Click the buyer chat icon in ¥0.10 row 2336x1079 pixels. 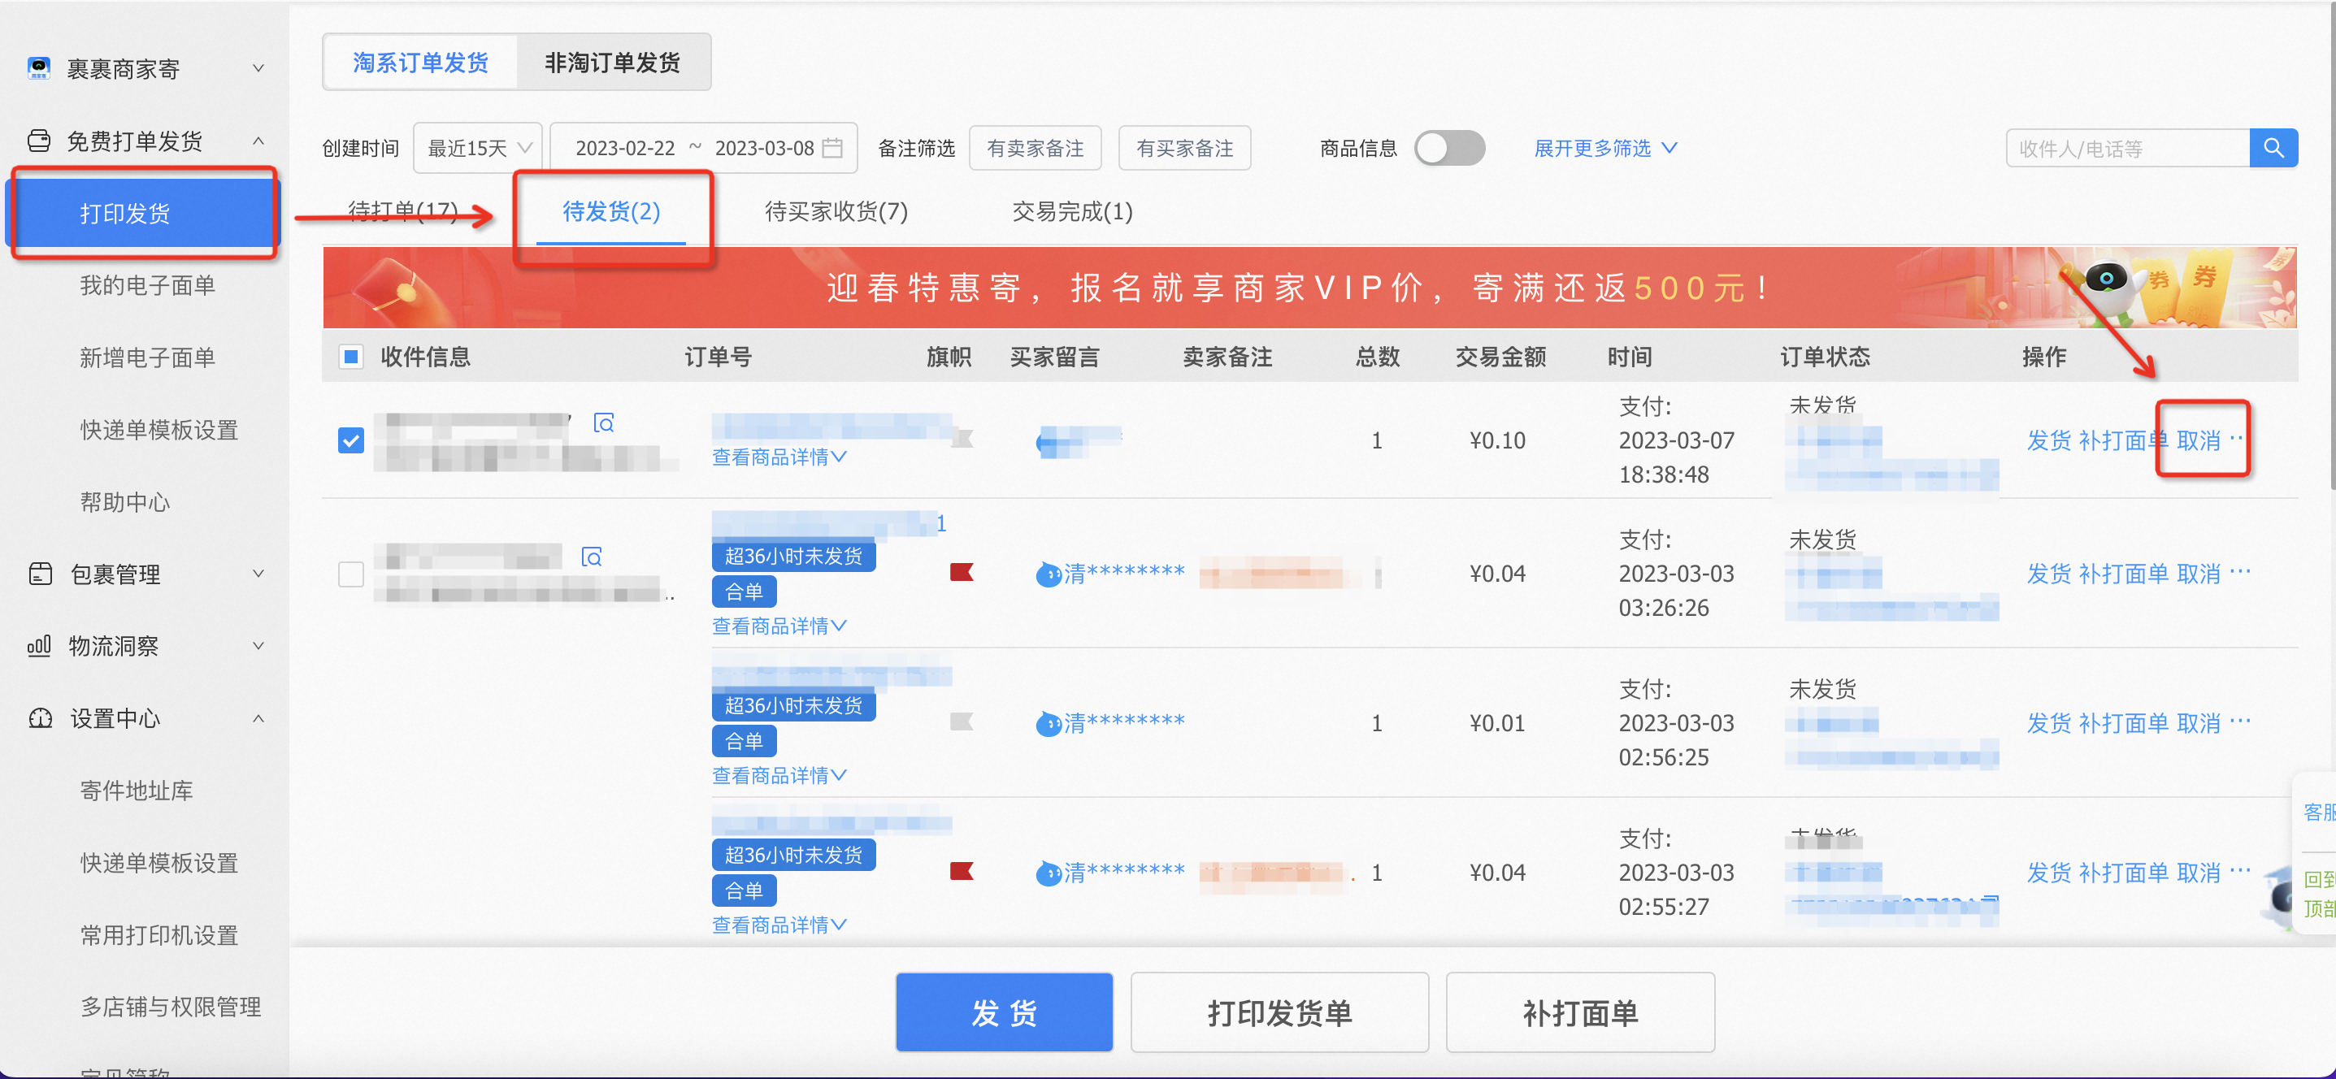(x=1049, y=441)
